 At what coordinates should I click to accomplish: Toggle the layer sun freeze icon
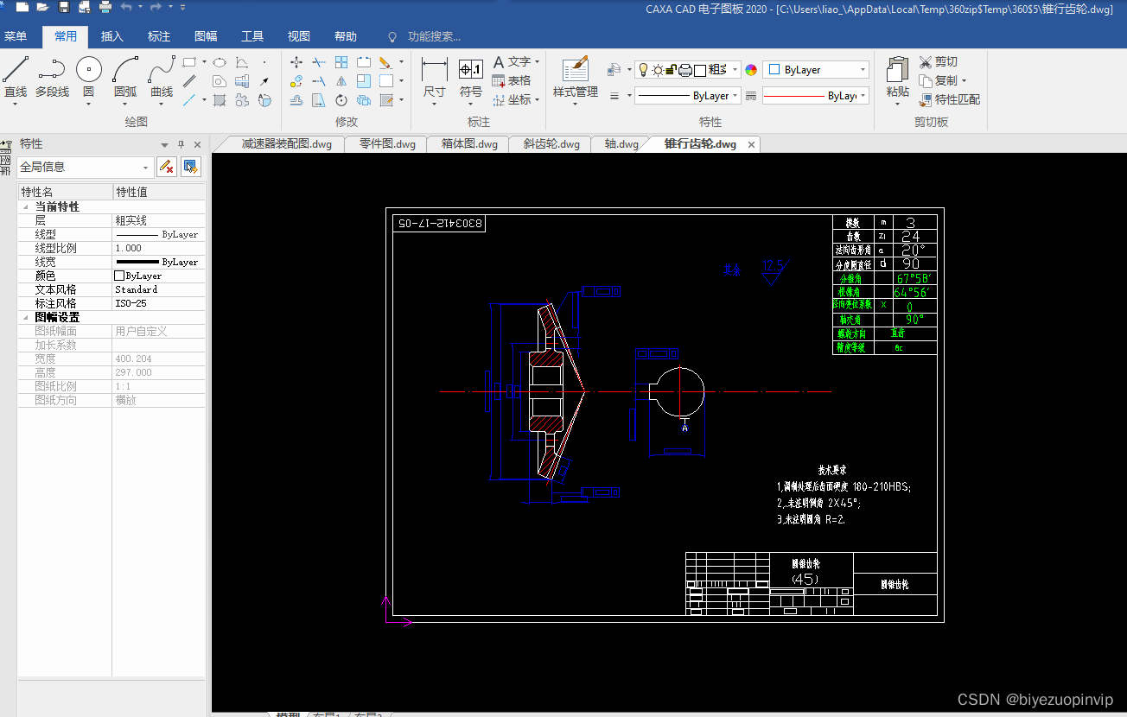point(657,70)
